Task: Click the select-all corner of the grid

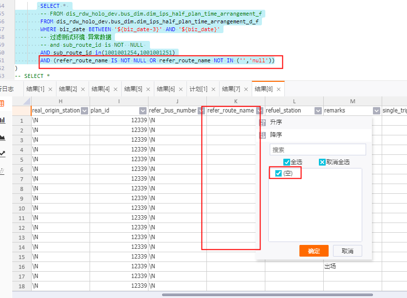Action: pos(22,101)
